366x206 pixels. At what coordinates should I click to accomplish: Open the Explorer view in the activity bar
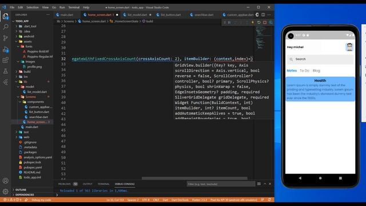coord(5,16)
